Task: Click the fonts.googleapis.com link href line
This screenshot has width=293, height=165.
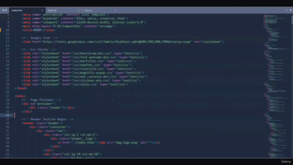Action: tap(123, 42)
